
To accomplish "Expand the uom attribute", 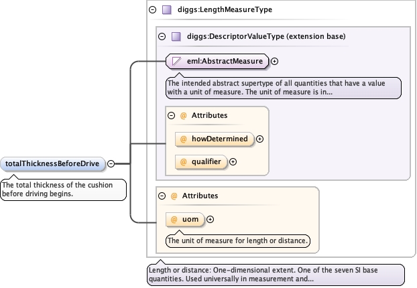I will (210, 219).
